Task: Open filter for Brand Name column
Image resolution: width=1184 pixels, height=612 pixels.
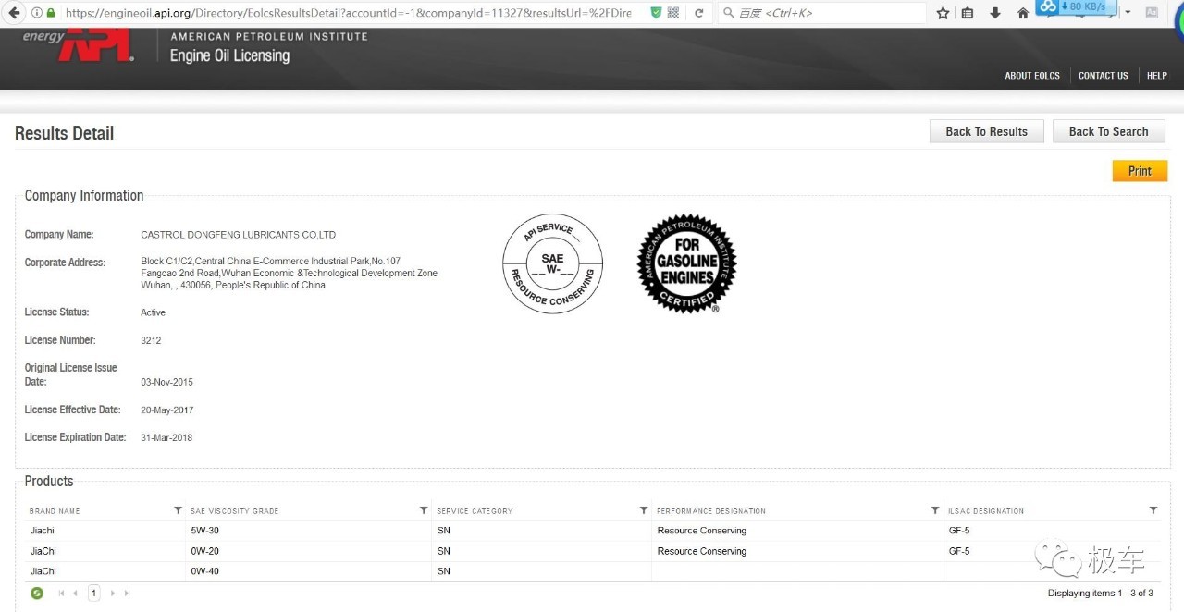Action: [x=178, y=510]
